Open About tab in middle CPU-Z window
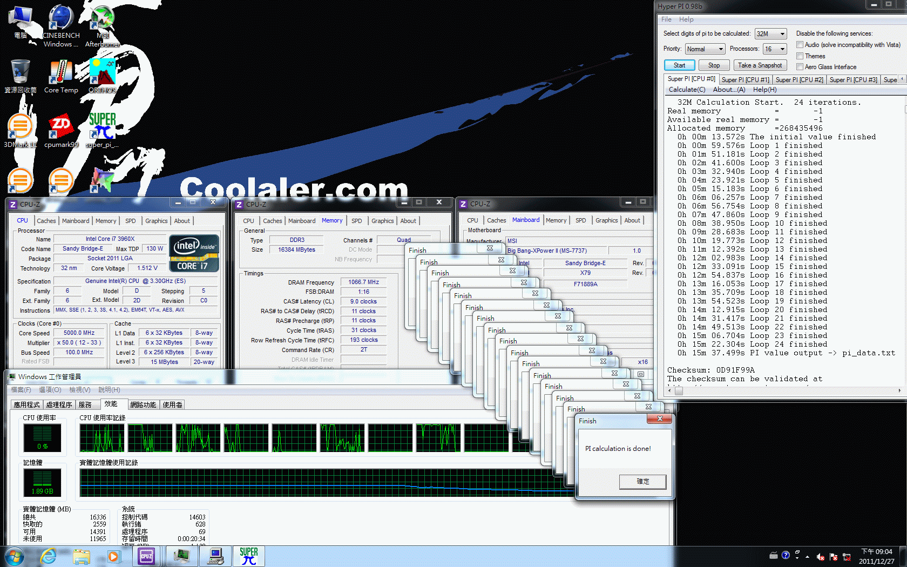 click(x=408, y=221)
